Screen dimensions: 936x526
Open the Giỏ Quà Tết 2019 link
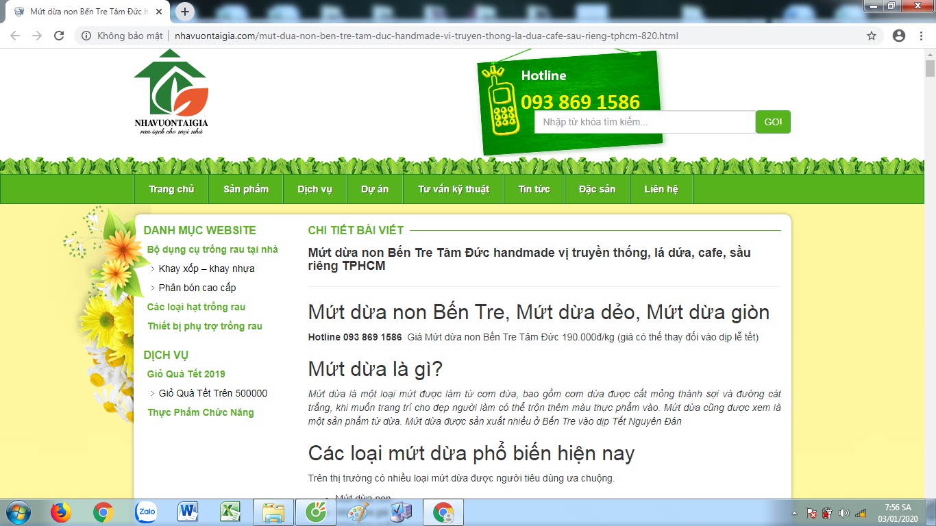186,374
